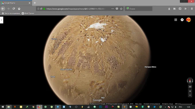
Task: Switch input language РУС indicator
Action: (180, 107)
